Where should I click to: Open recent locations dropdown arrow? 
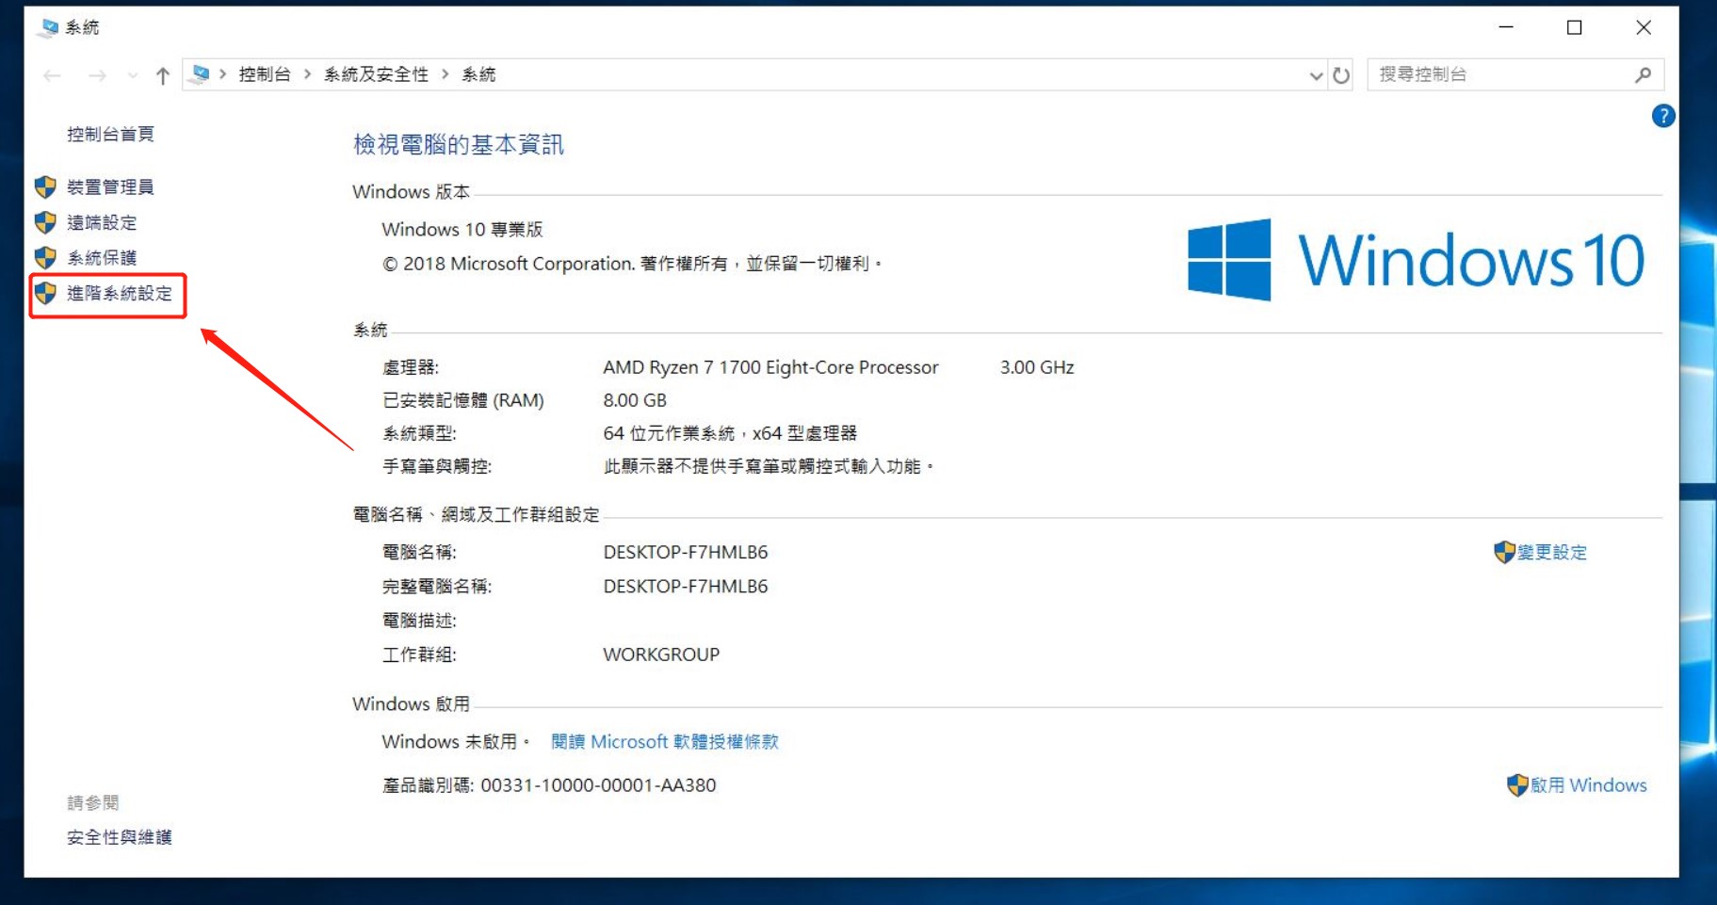coord(132,75)
